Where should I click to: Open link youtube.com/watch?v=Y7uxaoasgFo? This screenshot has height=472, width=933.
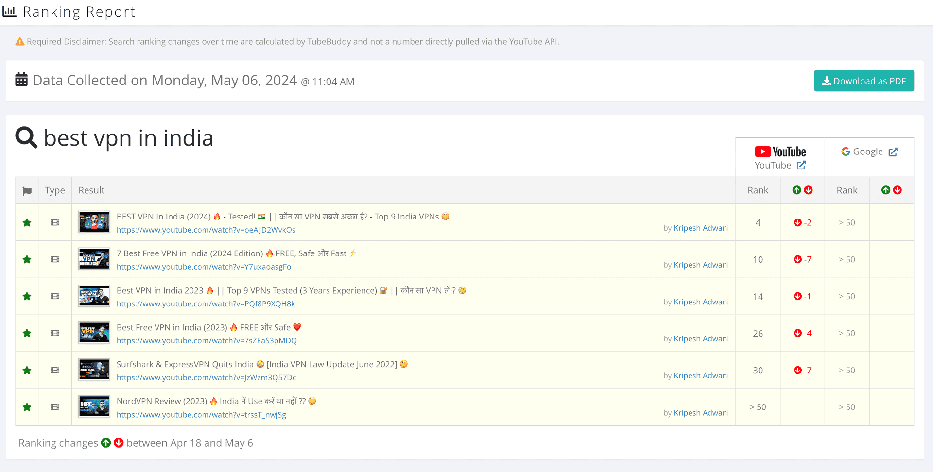204,267
